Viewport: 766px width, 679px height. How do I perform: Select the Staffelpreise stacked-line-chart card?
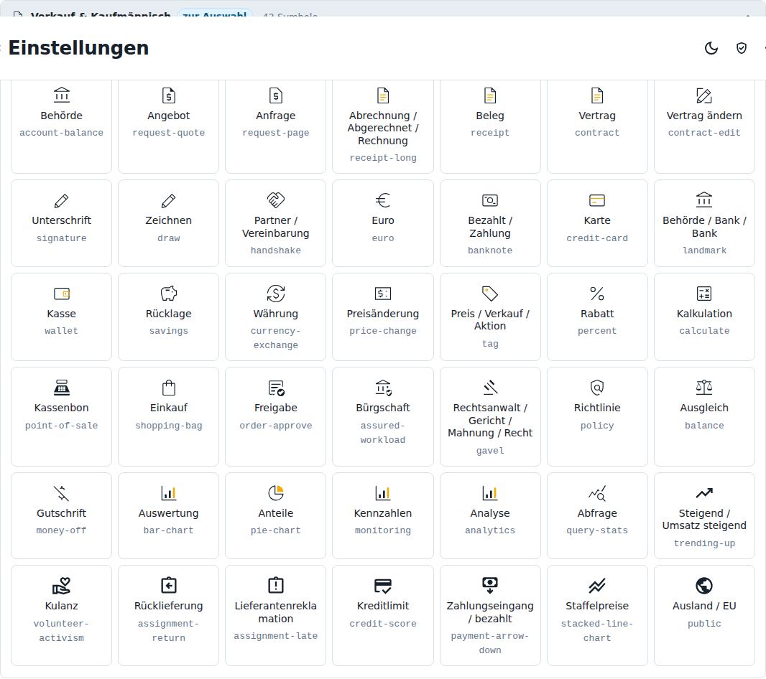[597, 616]
